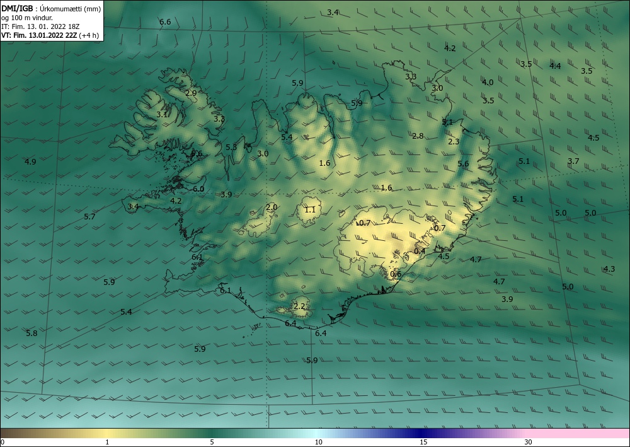The height and width of the screenshot is (447, 630).
Task: Select the 'VT: Fim. 13.01.2022 22Z (+4 h)' line
Action: [x=50, y=35]
